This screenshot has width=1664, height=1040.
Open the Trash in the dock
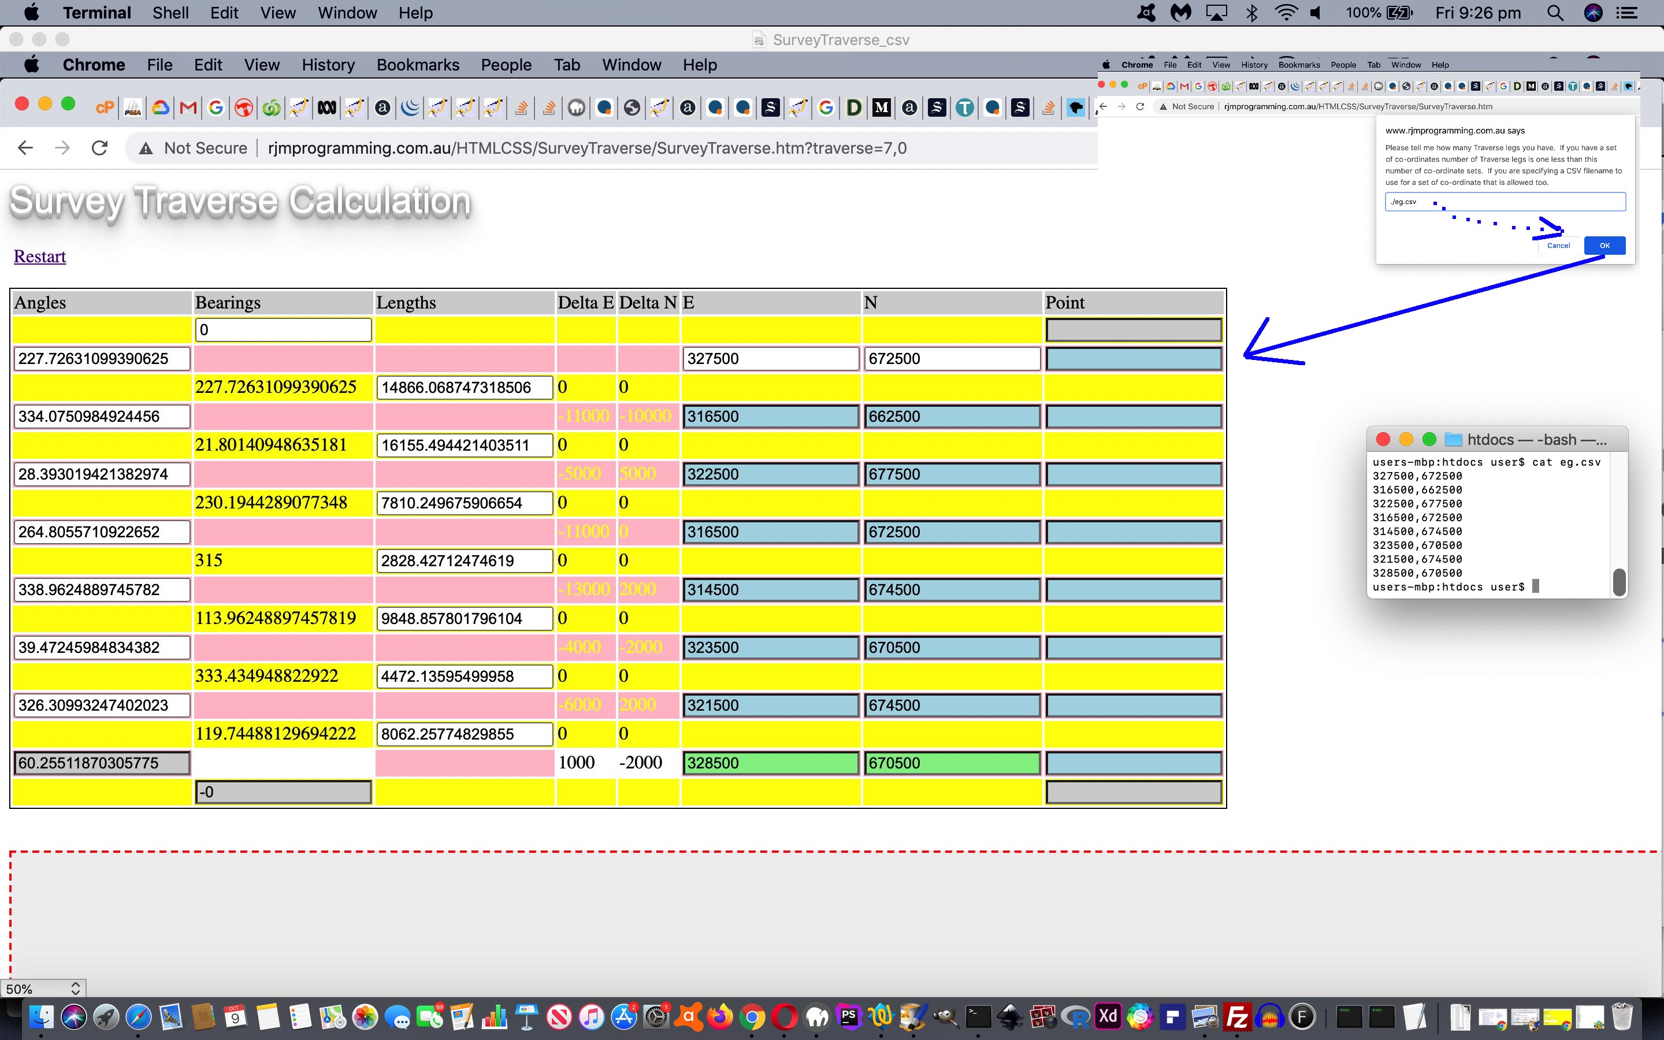point(1621,1017)
